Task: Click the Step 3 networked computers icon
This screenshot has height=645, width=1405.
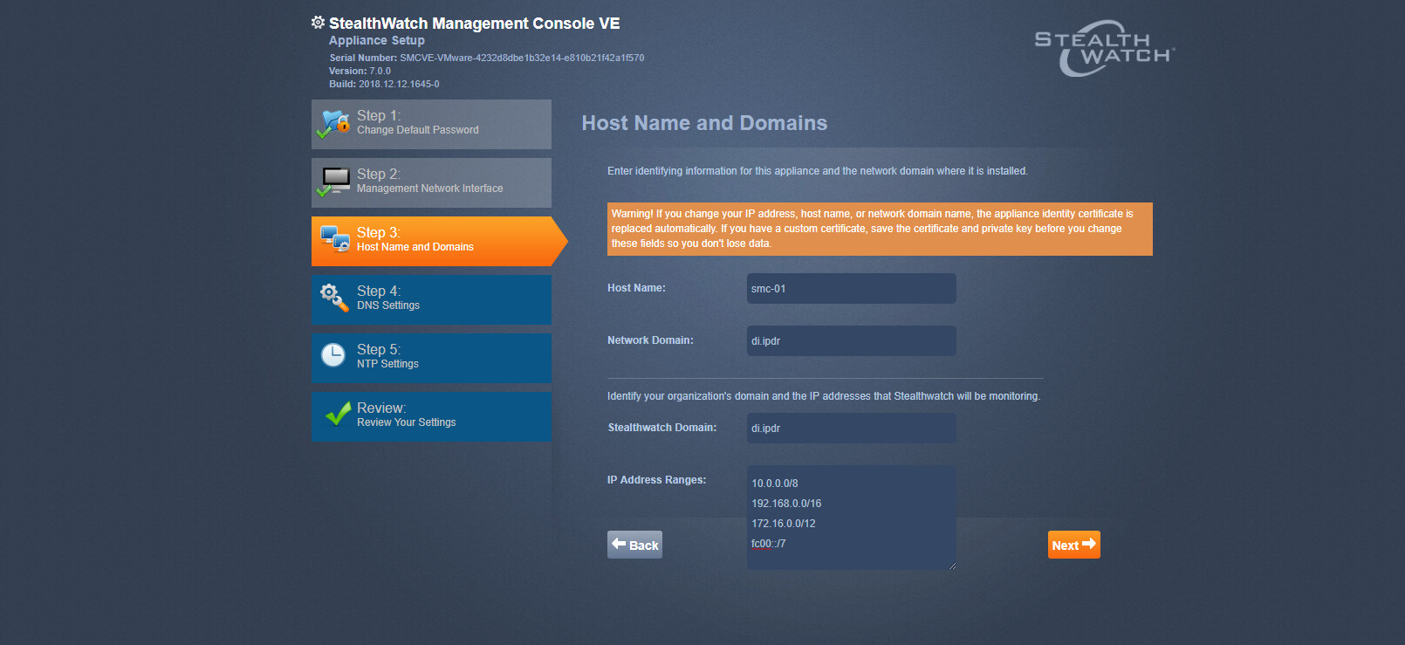Action: (x=335, y=239)
